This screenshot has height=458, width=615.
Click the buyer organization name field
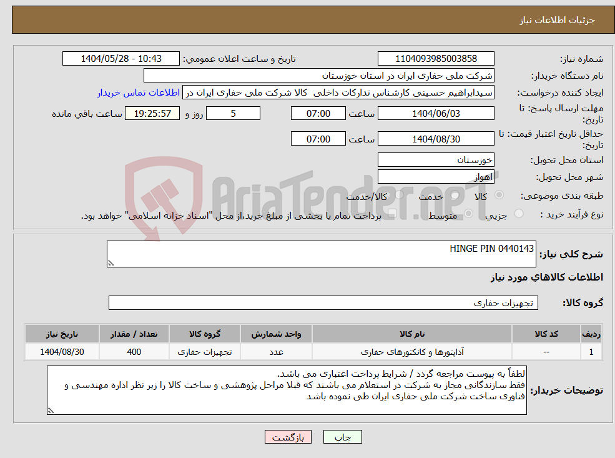point(318,76)
